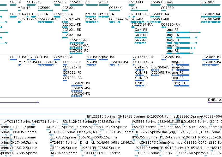Select the CG5280 gene label
Image resolution: width=222 pixels, height=157 pixels.
[x=167, y=8]
